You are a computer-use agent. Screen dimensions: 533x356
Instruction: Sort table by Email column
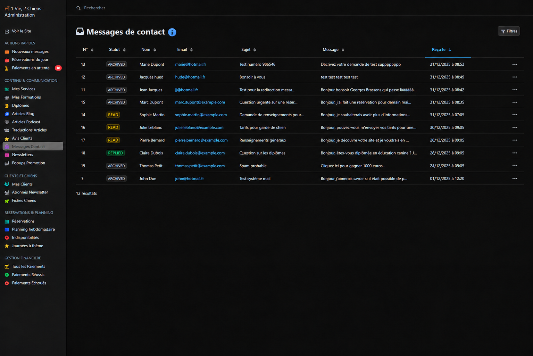coord(185,50)
